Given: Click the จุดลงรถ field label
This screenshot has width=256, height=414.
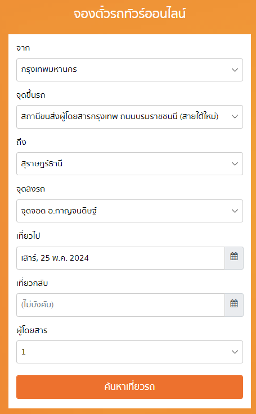Looking at the screenshot, I should [31, 189].
